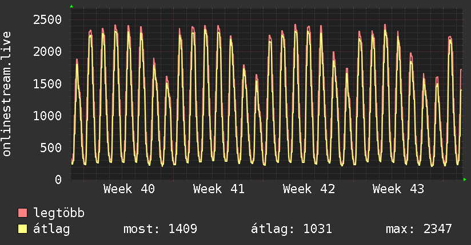This screenshot has width=471, height=245.
Task: Click the green arrow atop the y-axis
Action: coord(71,6)
